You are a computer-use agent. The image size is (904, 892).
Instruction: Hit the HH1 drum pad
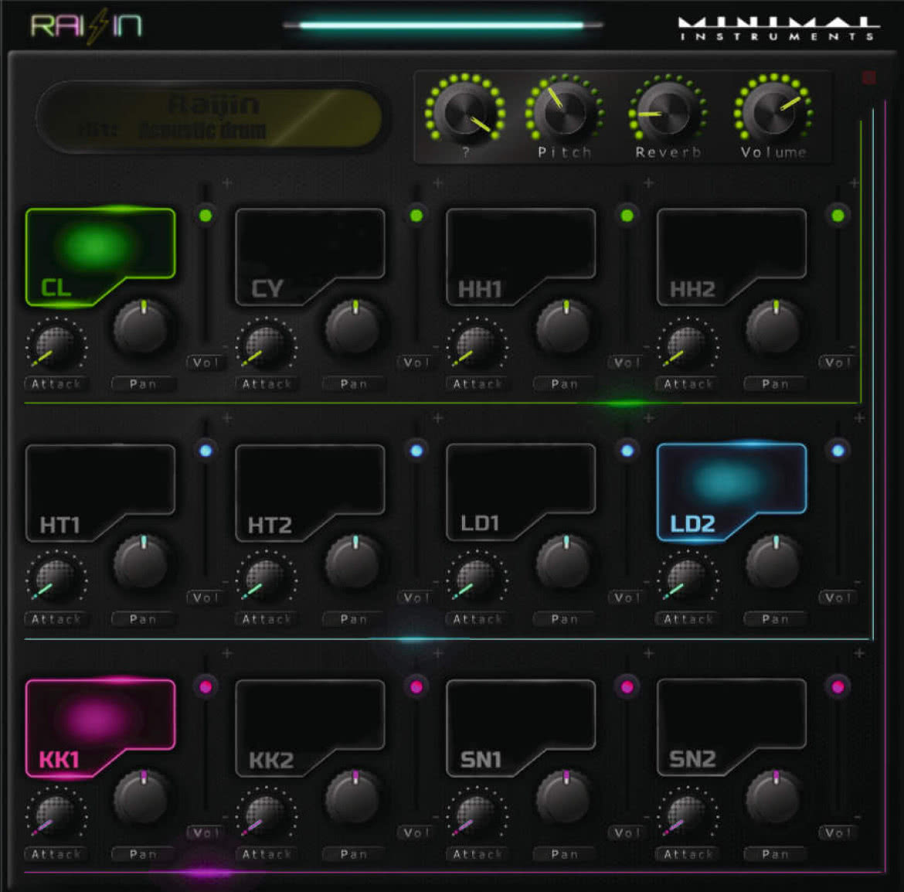point(522,257)
